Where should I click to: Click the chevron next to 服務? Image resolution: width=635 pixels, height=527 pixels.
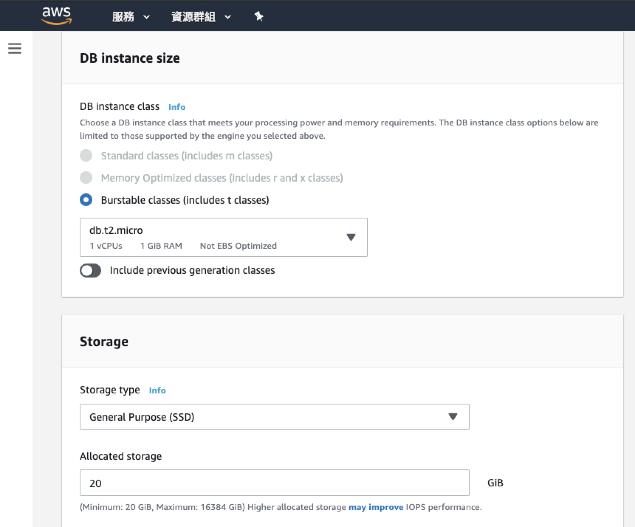pyautogui.click(x=147, y=17)
